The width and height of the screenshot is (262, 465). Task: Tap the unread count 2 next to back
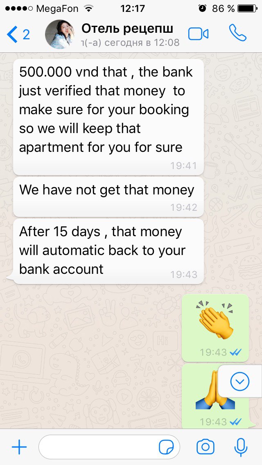(x=26, y=35)
